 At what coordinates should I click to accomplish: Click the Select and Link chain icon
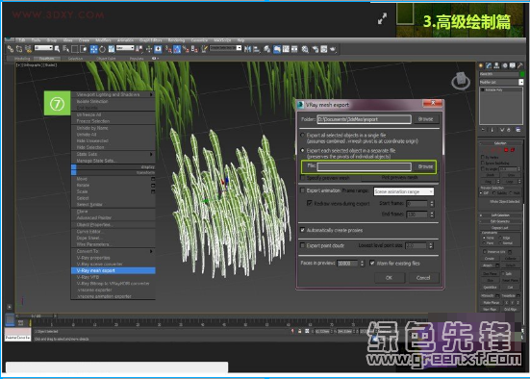[11, 49]
